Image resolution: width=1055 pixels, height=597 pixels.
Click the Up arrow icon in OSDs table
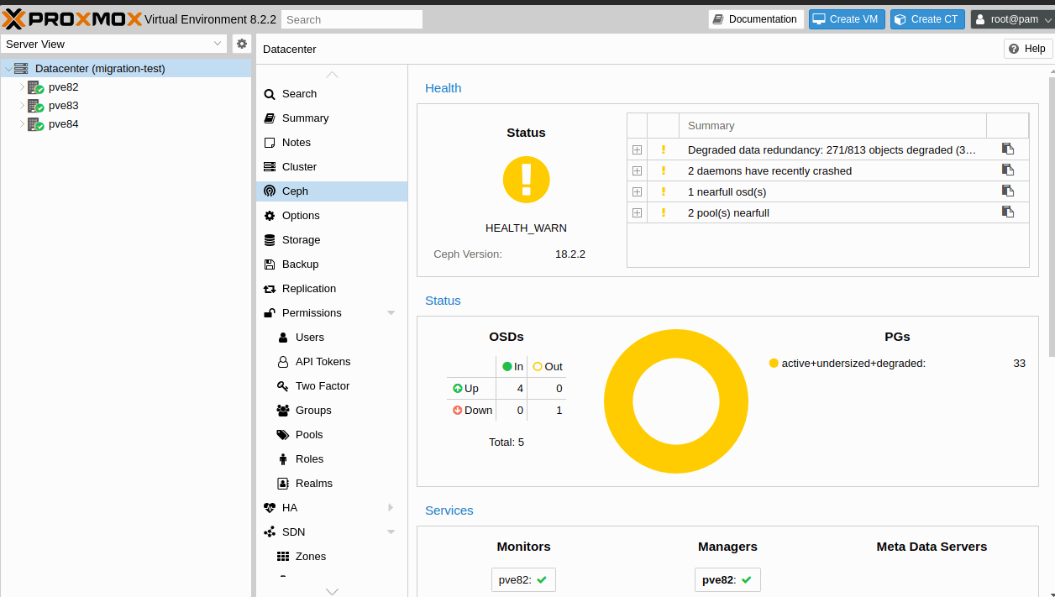(x=457, y=389)
